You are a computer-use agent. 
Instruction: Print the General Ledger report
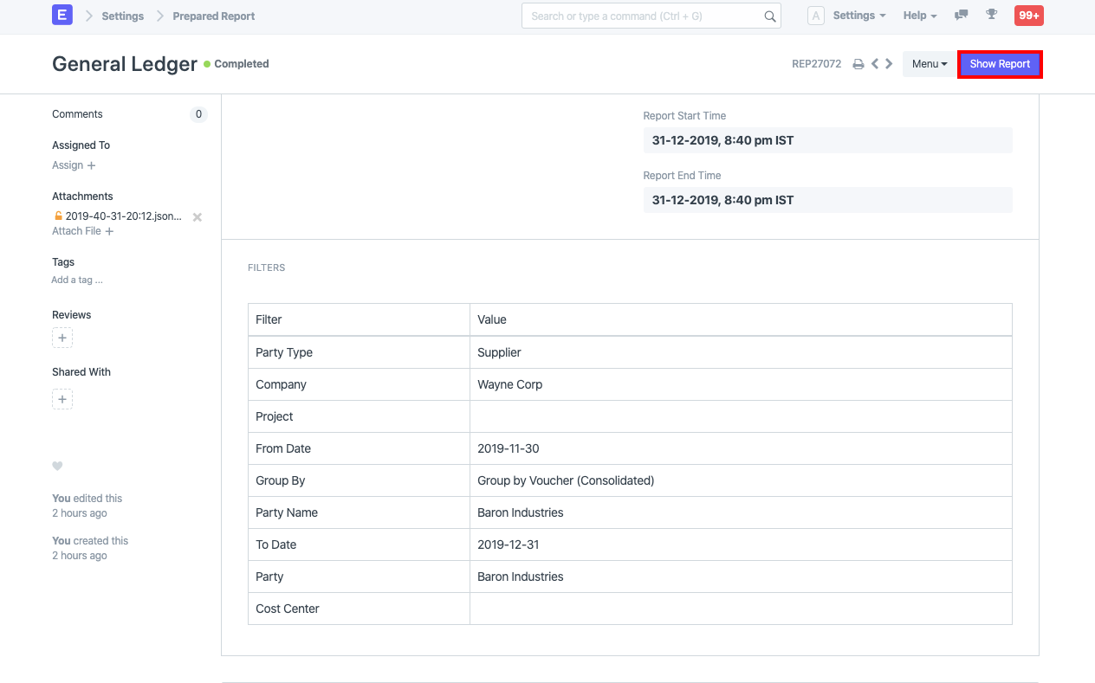pos(858,63)
